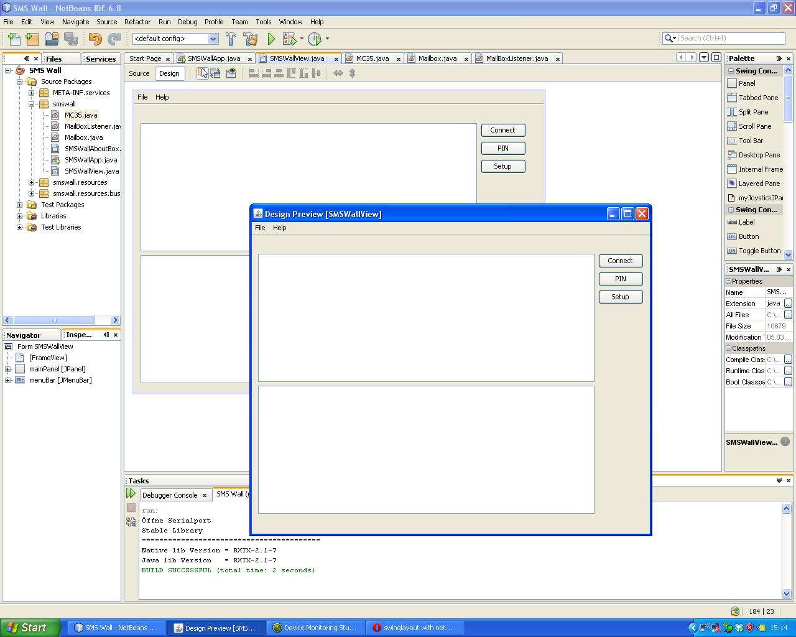The height and width of the screenshot is (637, 796).
Task: Click the Undo arrow icon
Action: point(95,39)
